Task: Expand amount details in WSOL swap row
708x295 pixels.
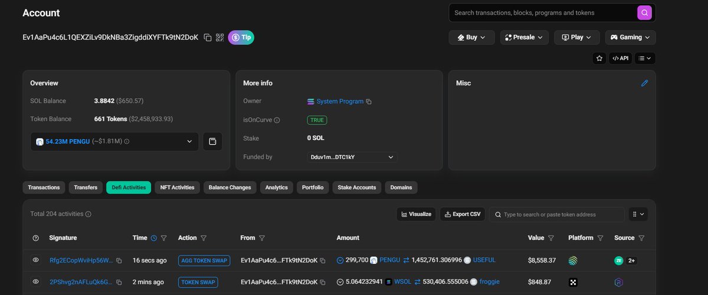Action: (340, 281)
